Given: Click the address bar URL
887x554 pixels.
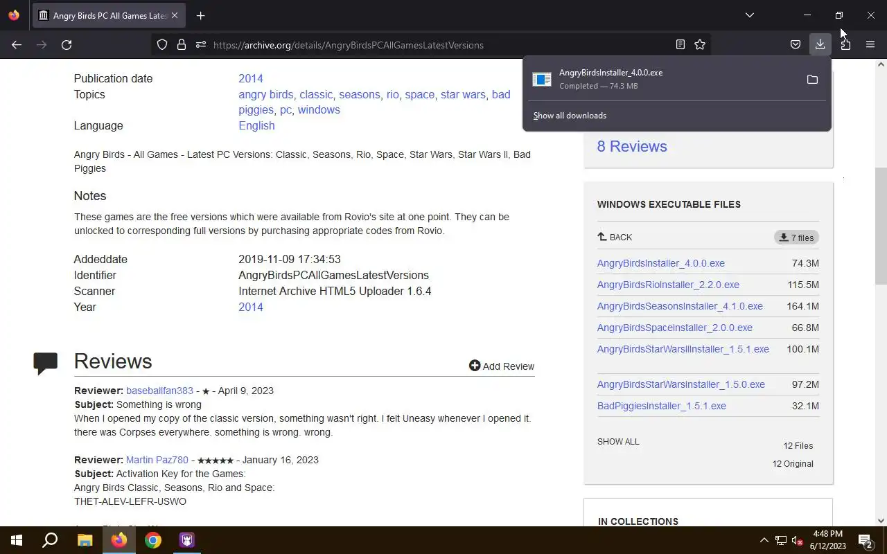Looking at the screenshot, I should click(349, 45).
